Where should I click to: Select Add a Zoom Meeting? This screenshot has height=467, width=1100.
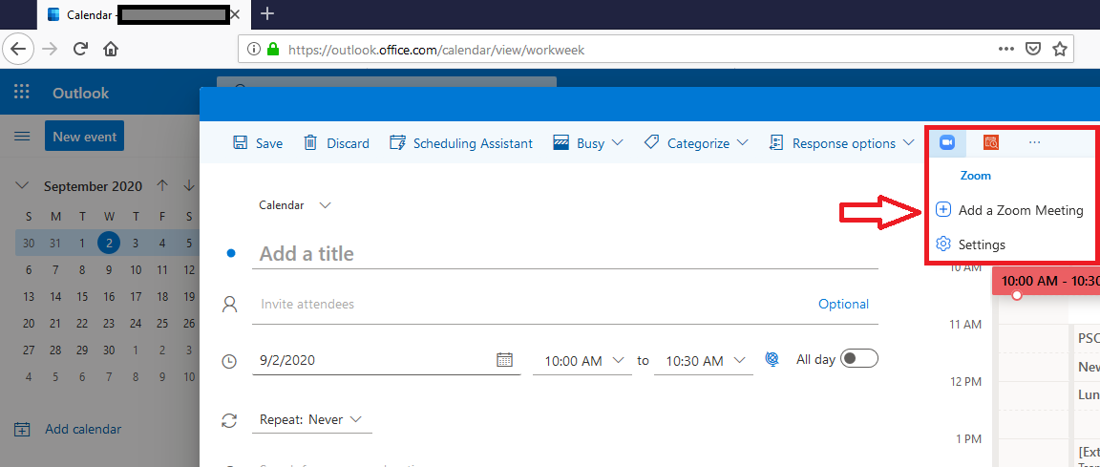coord(1009,210)
